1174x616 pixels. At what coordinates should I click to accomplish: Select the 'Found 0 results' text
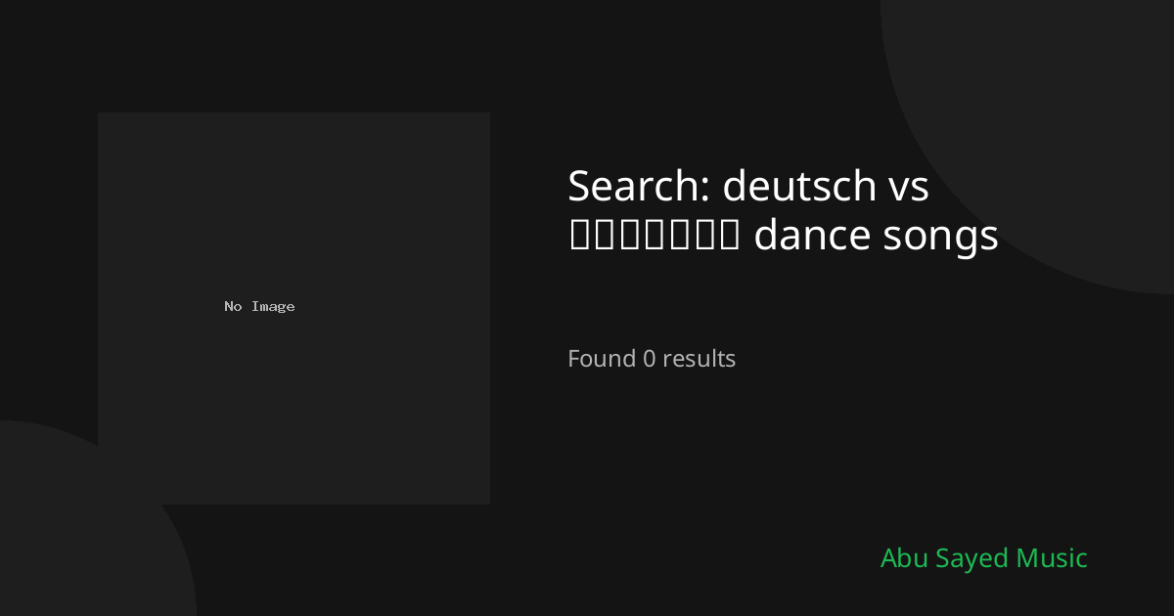pyautogui.click(x=652, y=359)
